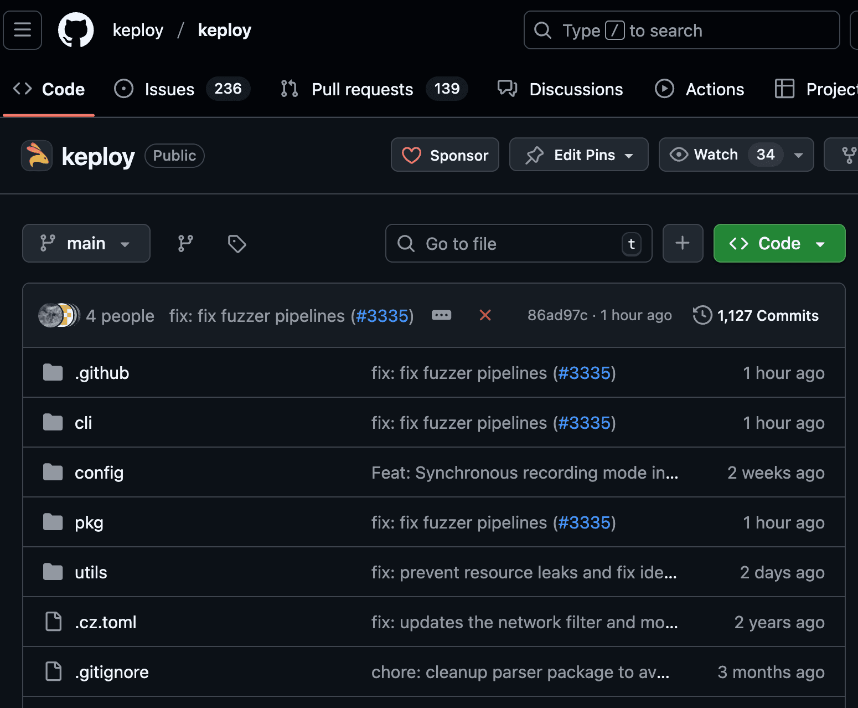This screenshot has height=708, width=858.
Task: Click the folder icon beside cli
Action: pyautogui.click(x=53, y=422)
